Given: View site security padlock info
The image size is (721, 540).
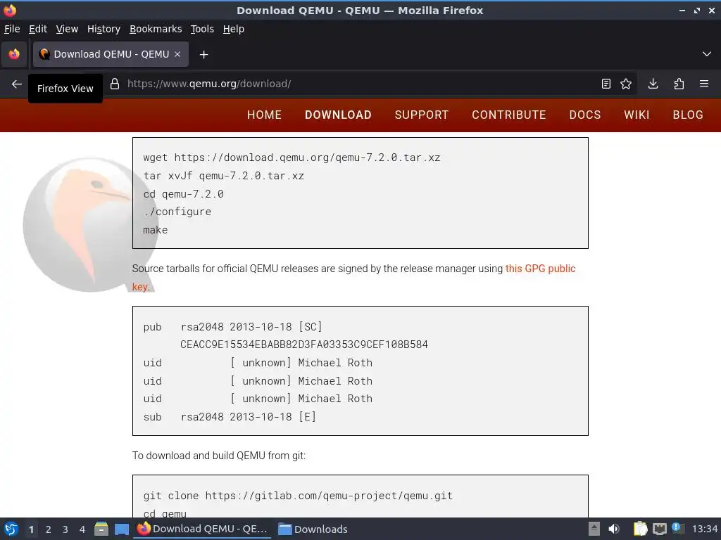Looking at the screenshot, I should point(115,84).
